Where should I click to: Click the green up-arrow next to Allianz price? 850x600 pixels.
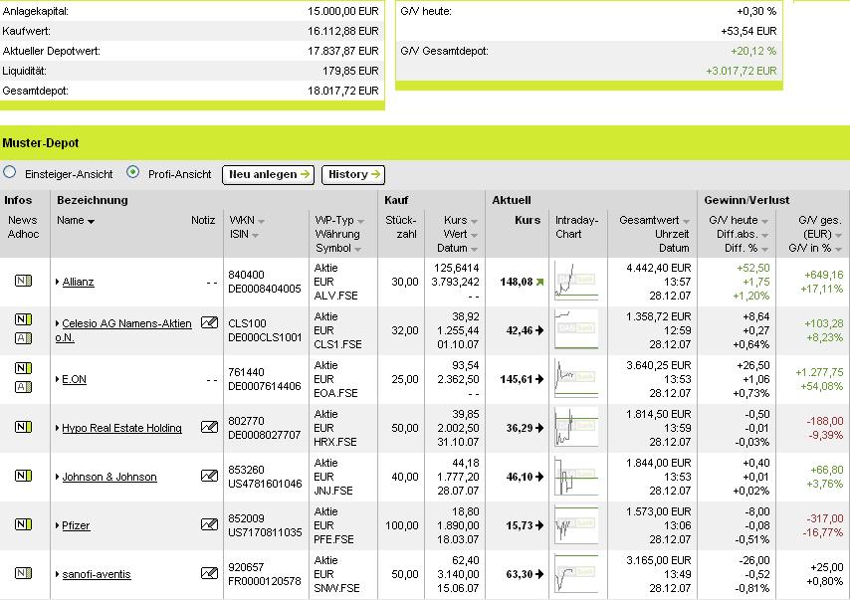539,282
